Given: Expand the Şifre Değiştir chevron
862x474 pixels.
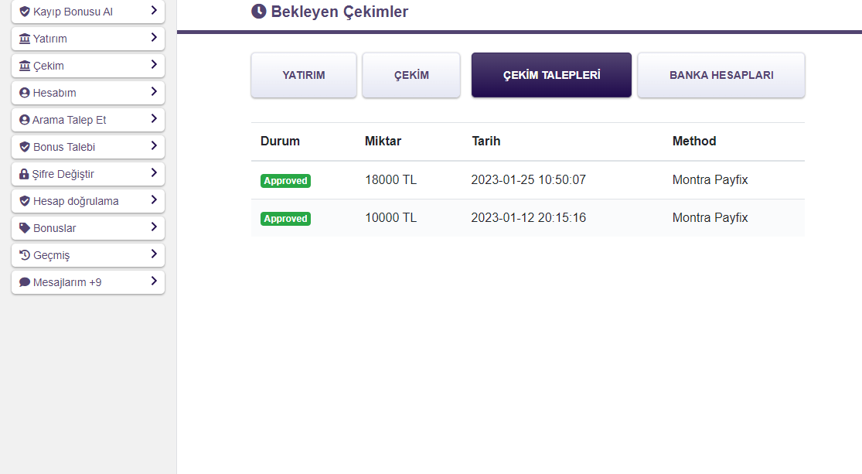Looking at the screenshot, I should coord(154,172).
